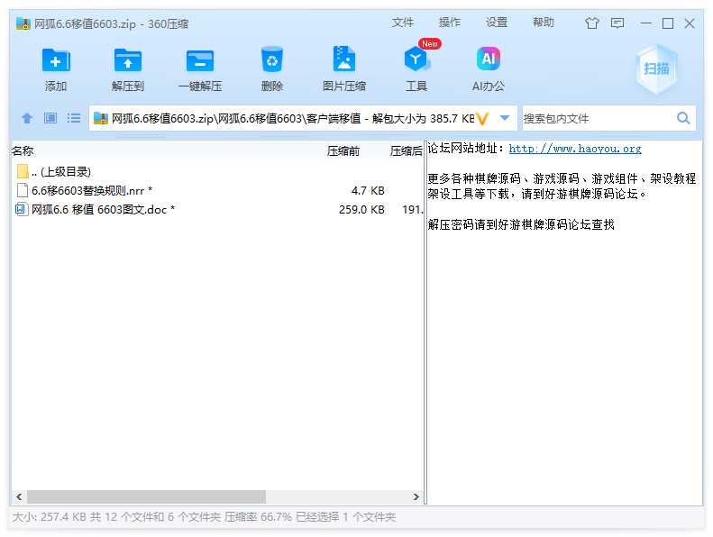Screen dimensions: 713x537
Task: Click the 259.0 KB size cell
Action: click(x=361, y=210)
